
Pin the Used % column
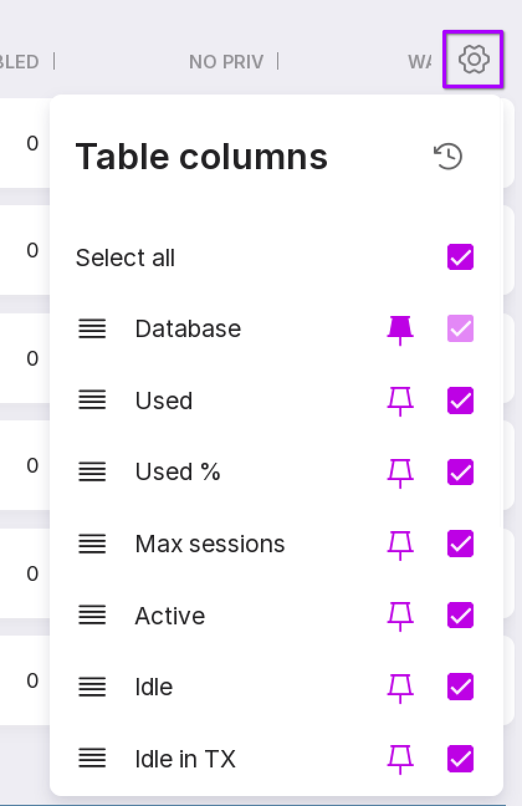coord(400,473)
